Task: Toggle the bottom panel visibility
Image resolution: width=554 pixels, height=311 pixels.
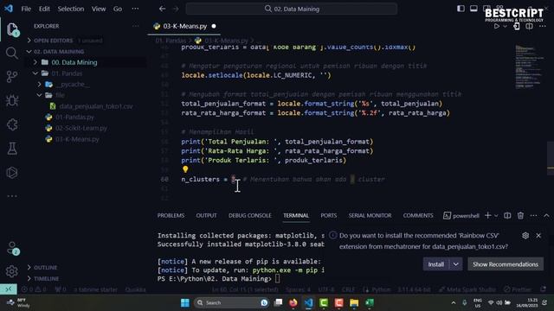Action: 473,9
